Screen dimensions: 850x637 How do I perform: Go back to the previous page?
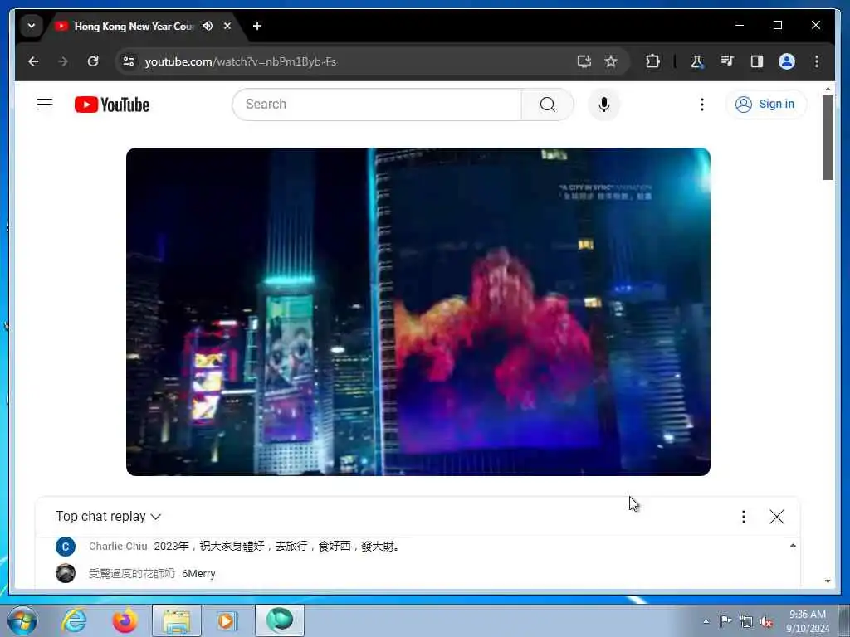click(33, 61)
